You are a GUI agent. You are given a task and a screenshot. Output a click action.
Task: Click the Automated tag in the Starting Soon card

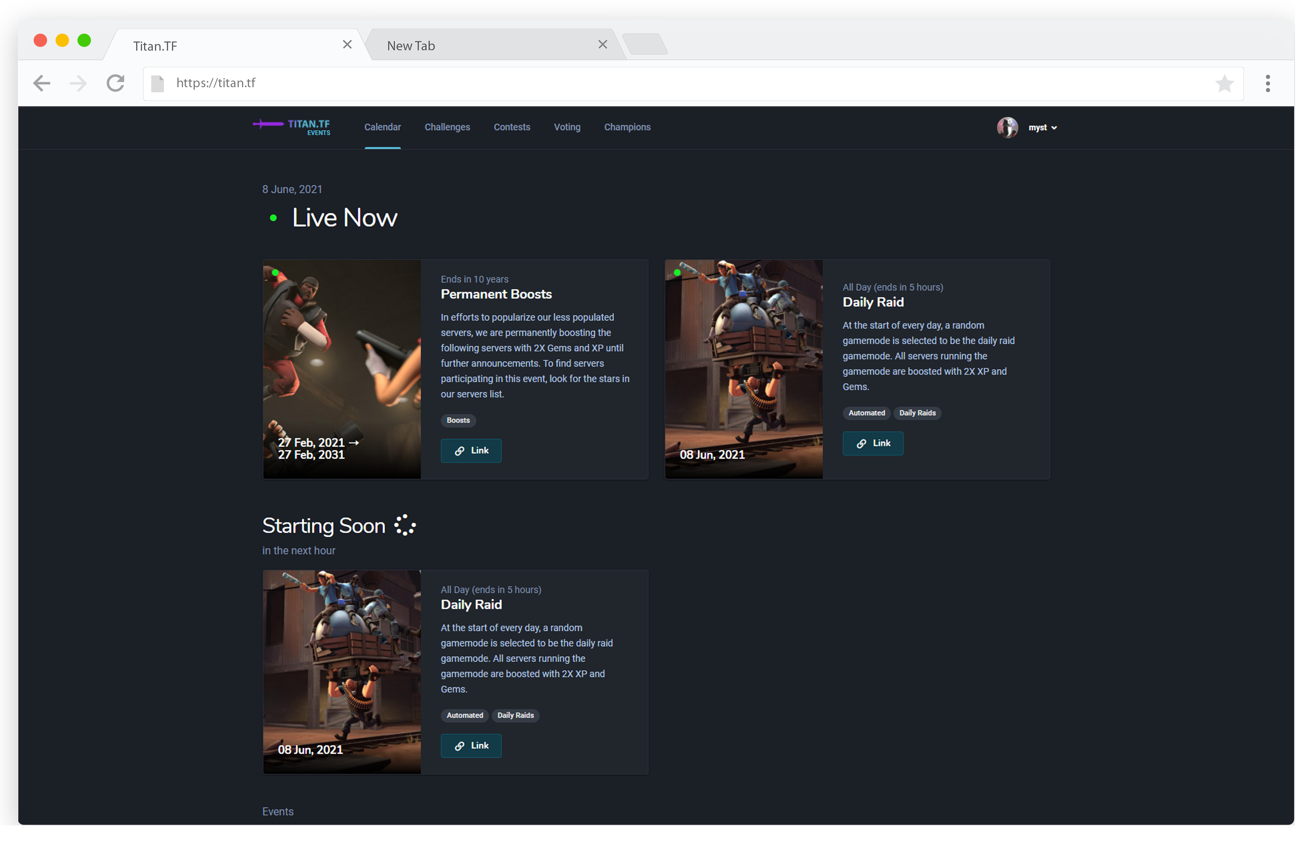465,715
